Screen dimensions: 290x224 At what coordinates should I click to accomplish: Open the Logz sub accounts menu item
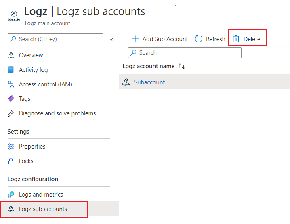coord(43,209)
